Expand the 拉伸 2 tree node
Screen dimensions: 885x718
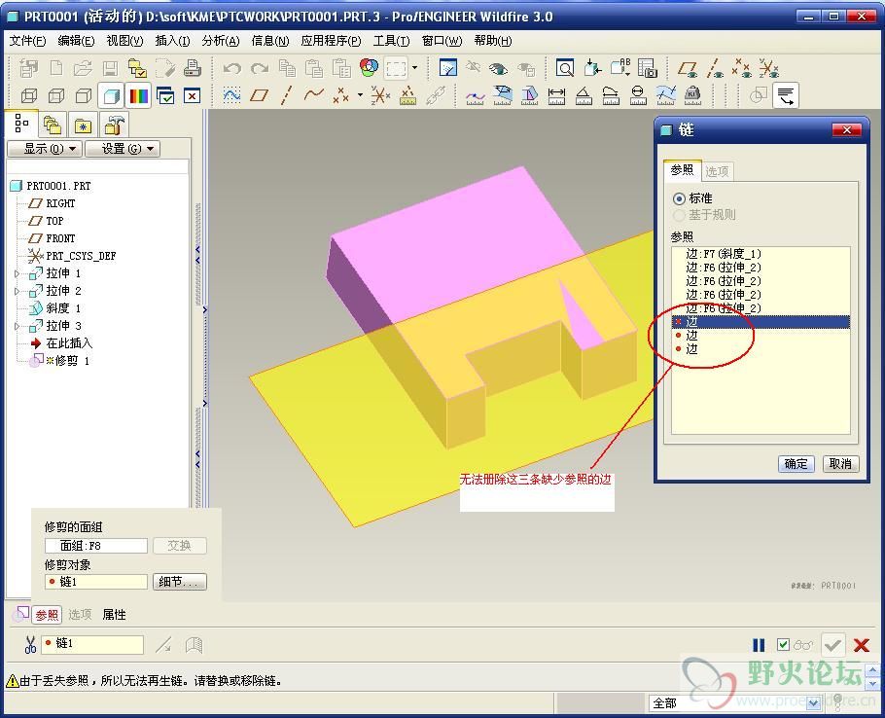point(17,291)
